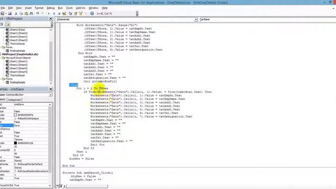Open Properties Window from the toolbar icon
This screenshot has width=336, height=189.
pyautogui.click(x=76, y=14)
